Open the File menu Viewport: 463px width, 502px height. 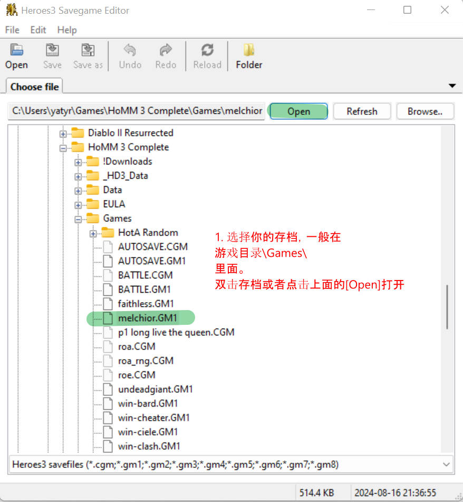(12, 30)
